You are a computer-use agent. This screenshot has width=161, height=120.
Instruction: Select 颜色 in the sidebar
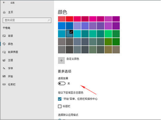click(x=10, y=44)
